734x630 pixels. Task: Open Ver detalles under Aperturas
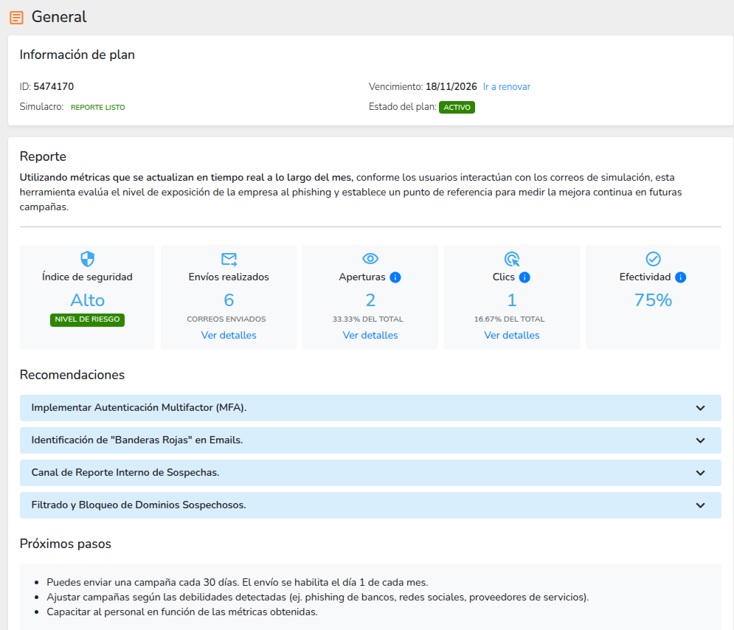coord(370,335)
